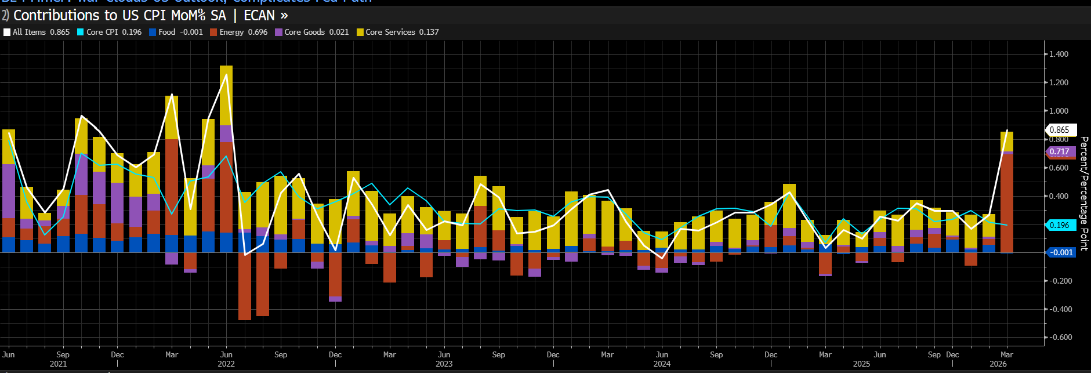This screenshot has height=373, width=1091.
Task: Click the red Energy legend swatch
Action: coord(213,32)
